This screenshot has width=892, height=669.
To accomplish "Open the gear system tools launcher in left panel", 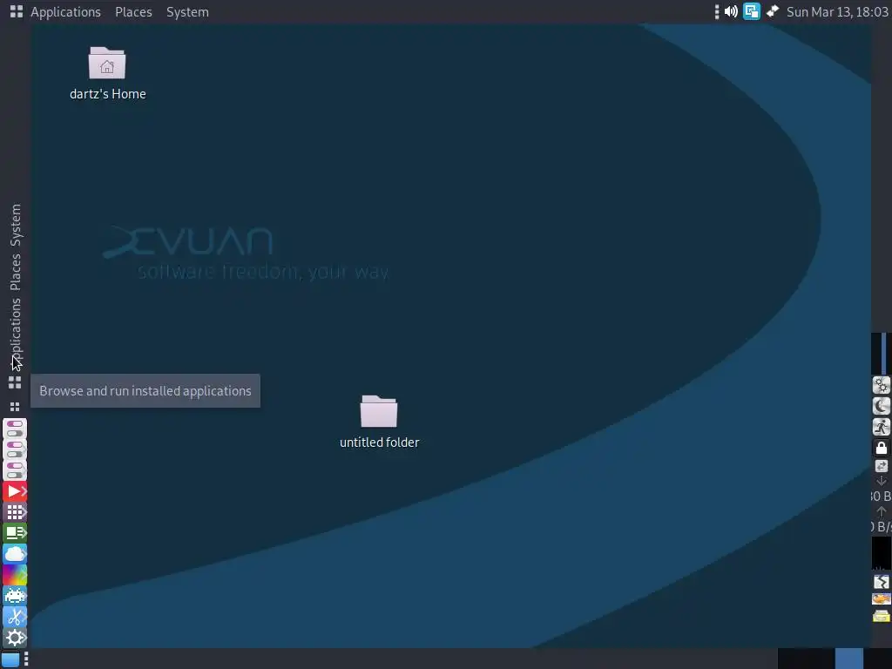I will click(x=15, y=638).
